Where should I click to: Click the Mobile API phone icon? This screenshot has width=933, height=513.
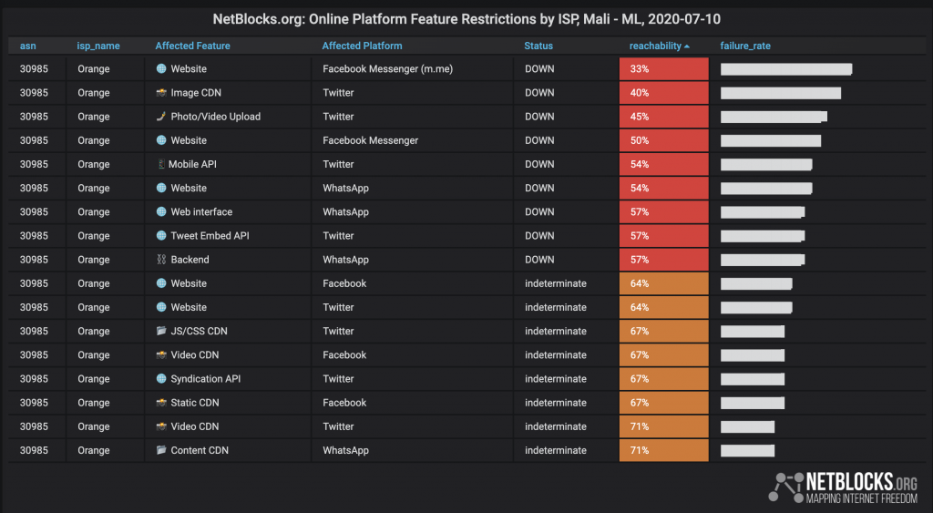161,164
